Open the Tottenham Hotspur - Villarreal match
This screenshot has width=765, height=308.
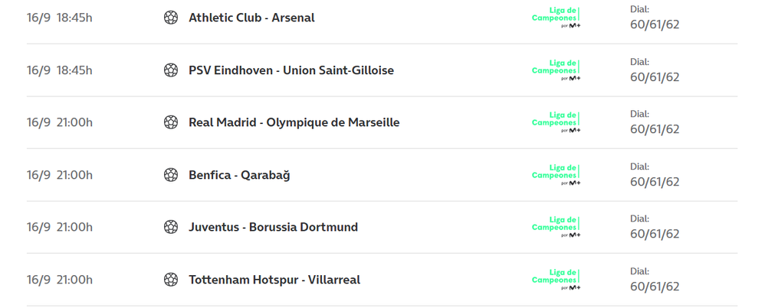pyautogui.click(x=274, y=280)
